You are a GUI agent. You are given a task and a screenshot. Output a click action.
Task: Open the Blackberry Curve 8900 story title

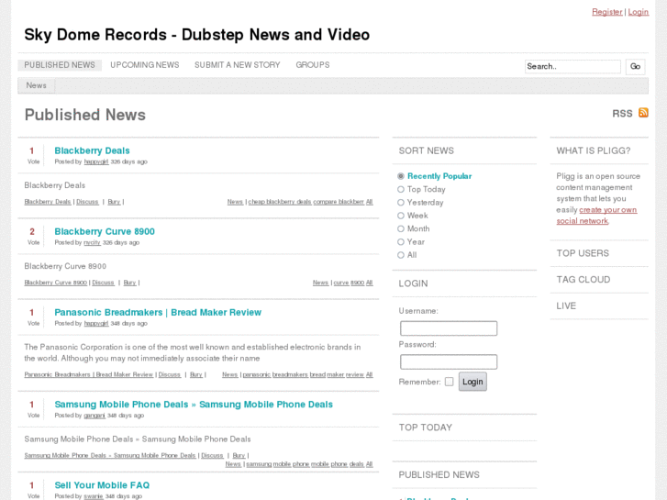tap(105, 231)
